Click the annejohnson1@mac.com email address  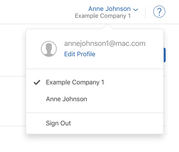pyautogui.click(x=105, y=43)
